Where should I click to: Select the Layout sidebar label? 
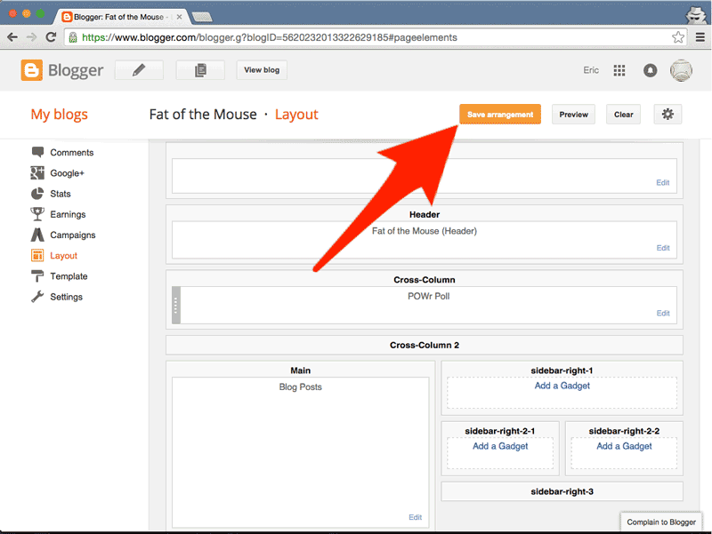[x=63, y=256]
